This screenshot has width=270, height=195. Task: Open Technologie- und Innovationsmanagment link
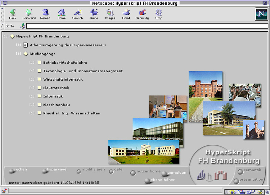(83, 71)
